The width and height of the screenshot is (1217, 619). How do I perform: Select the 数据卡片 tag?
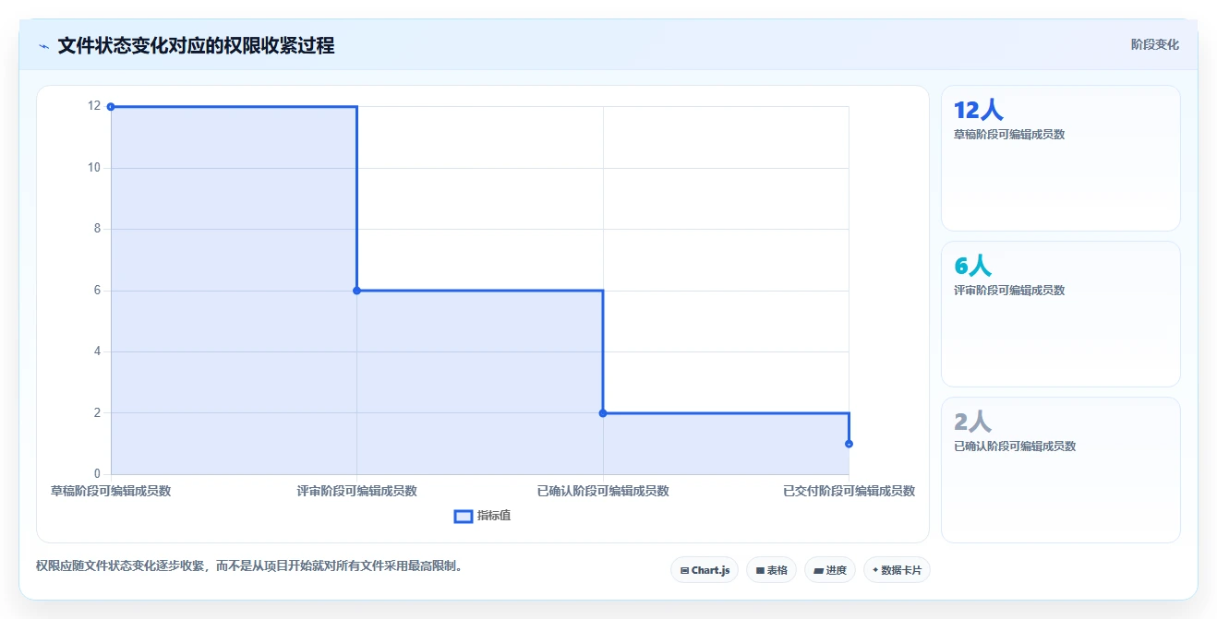[x=897, y=570]
